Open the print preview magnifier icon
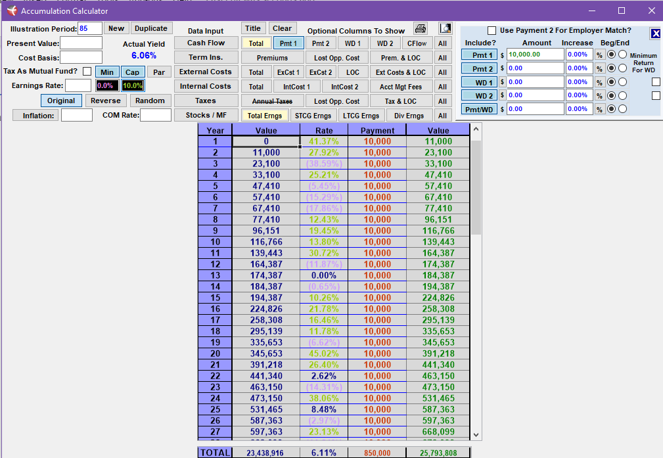The height and width of the screenshot is (458, 663). click(x=446, y=28)
